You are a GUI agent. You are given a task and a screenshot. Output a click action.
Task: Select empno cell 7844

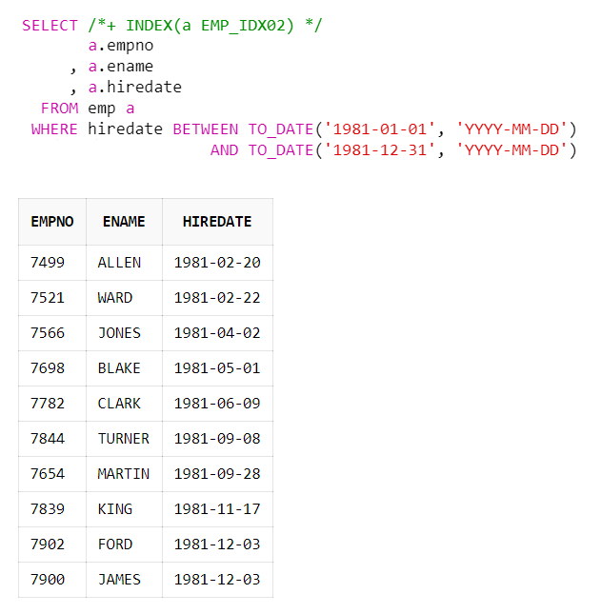52,439
